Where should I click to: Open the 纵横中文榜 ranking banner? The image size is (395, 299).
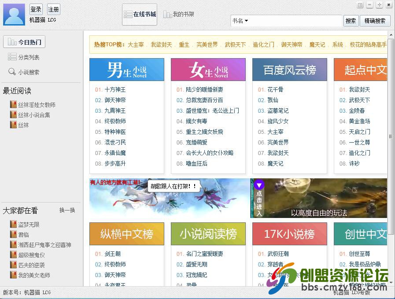click(x=127, y=234)
